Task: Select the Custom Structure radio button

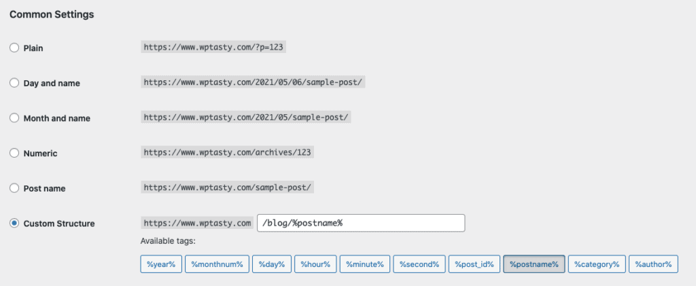Action: pos(14,224)
